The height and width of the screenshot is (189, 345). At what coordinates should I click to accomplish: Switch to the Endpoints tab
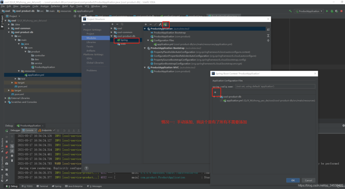pyautogui.click(x=46, y=130)
